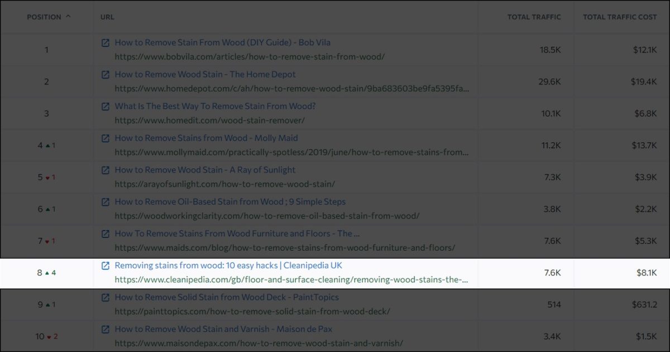Image resolution: width=670 pixels, height=352 pixels.
Task: Click the external link icon on the Maison de Pax row
Action: pos(105,329)
